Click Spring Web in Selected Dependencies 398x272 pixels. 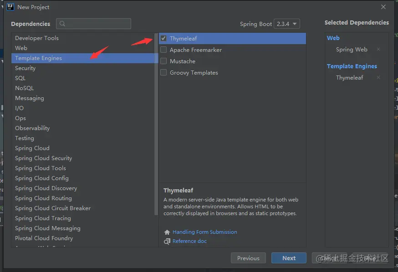352,50
